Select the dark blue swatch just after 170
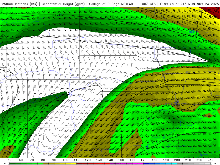Screen dimensions: 220x165 click(146, 164)
